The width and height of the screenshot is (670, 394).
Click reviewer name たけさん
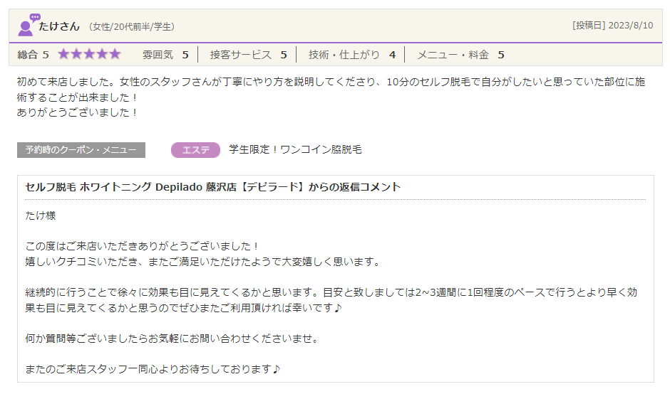coord(59,26)
